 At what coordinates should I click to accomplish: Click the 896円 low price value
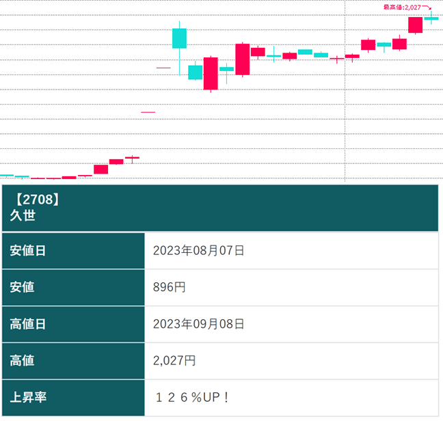[169, 287]
